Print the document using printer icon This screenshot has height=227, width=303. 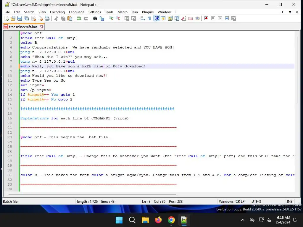coord(47,18)
